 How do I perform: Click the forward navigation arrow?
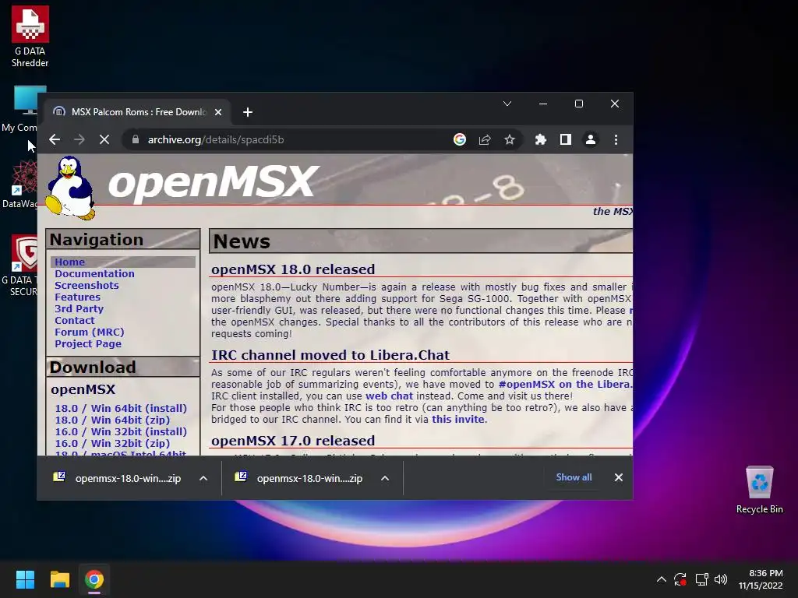[x=79, y=139]
